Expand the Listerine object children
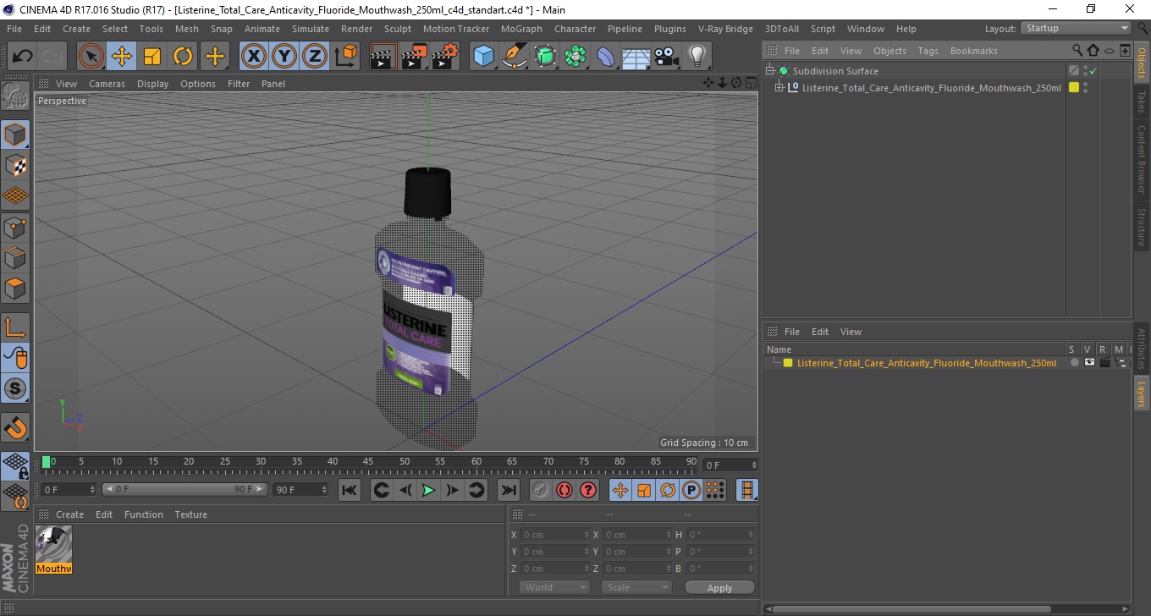The image size is (1151, 616). coord(779,88)
